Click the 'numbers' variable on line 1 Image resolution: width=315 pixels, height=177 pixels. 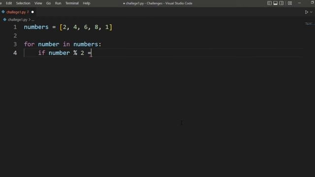tap(36, 27)
